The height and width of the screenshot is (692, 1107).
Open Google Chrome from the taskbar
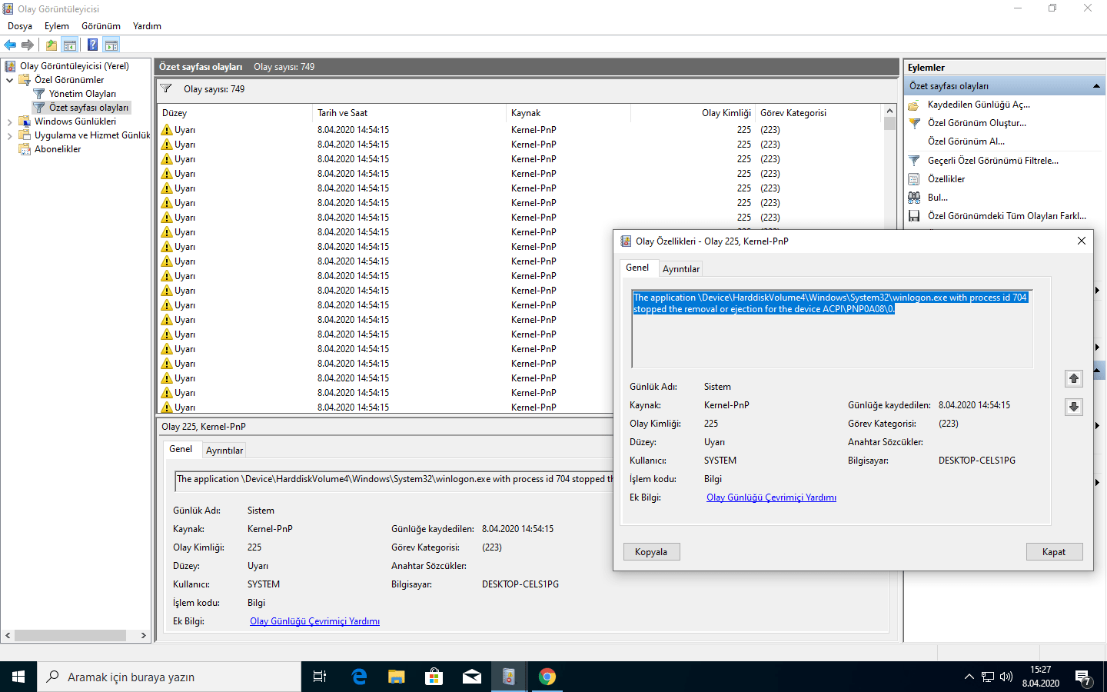547,677
